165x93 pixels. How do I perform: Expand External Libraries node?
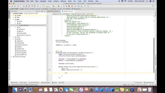[11, 57]
